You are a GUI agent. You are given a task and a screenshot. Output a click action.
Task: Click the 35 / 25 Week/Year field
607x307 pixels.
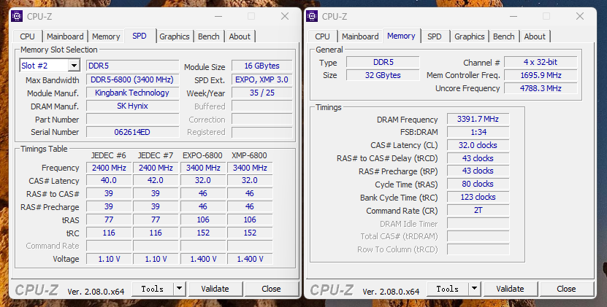[262, 93]
